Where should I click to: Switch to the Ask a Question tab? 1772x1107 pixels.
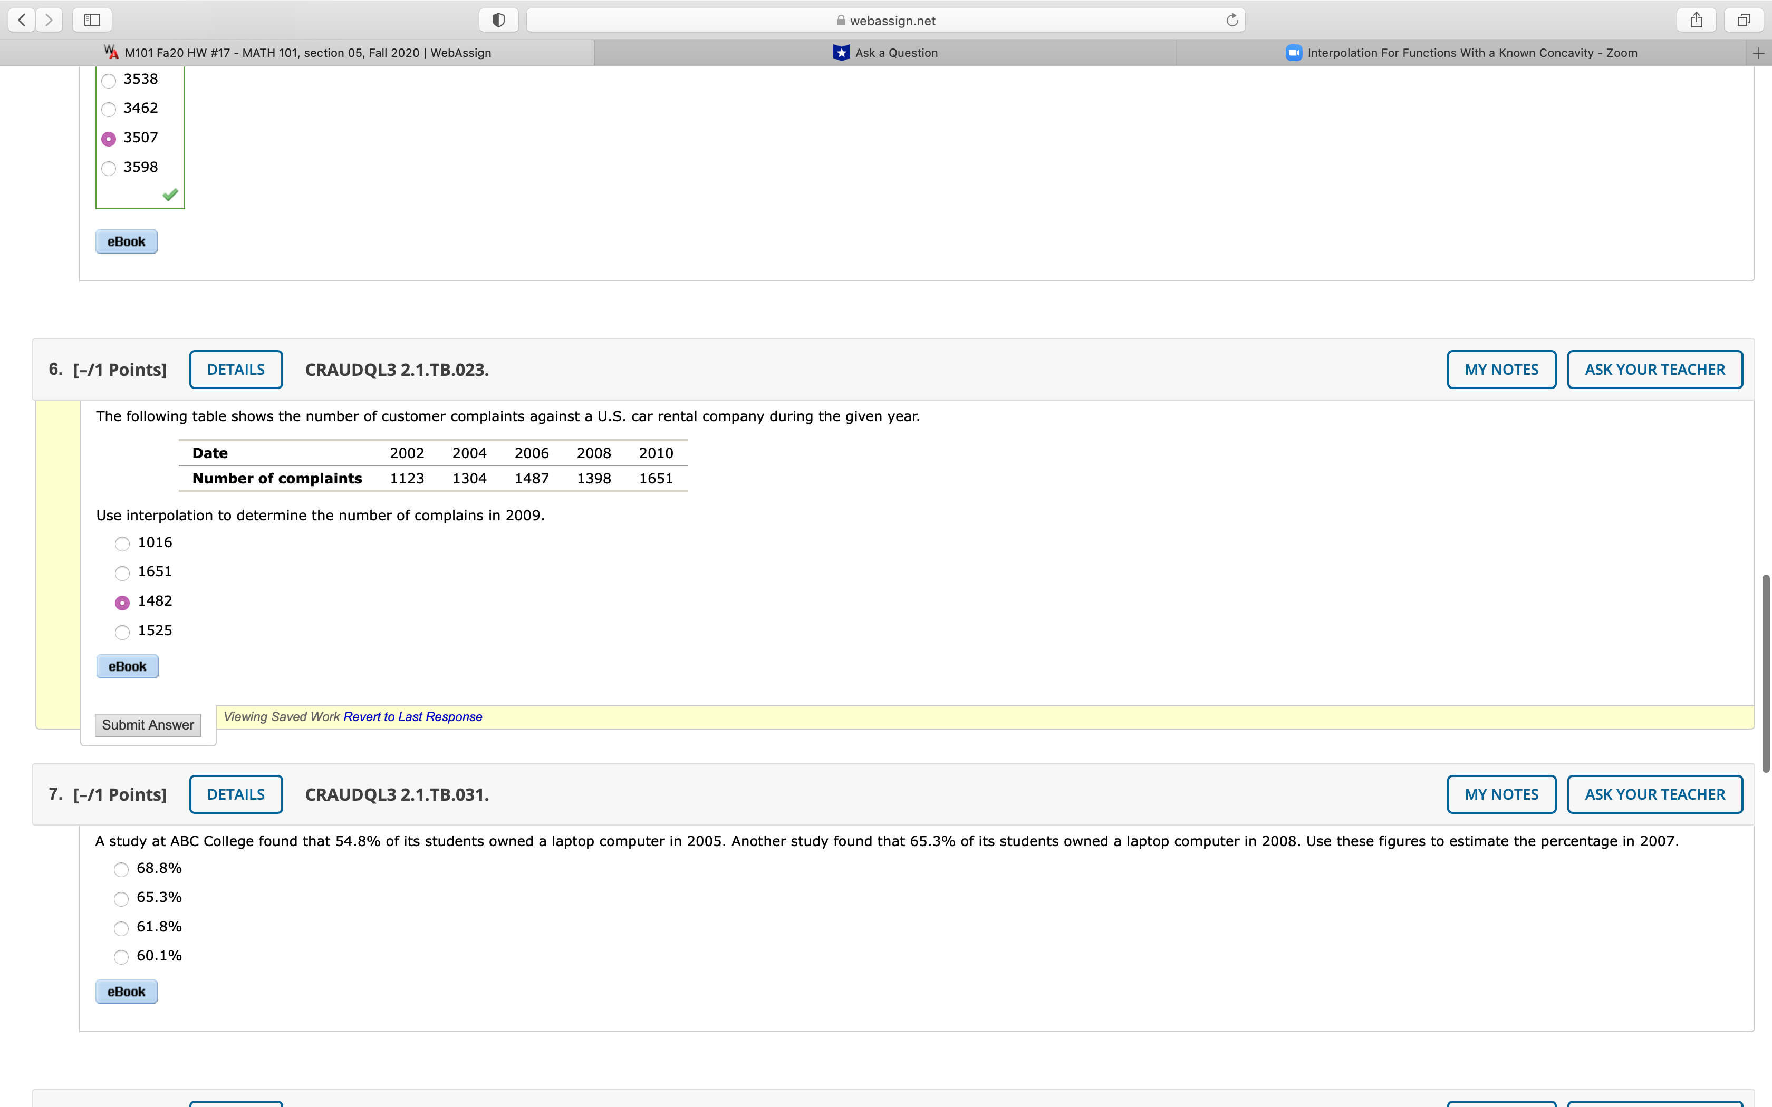tap(886, 52)
